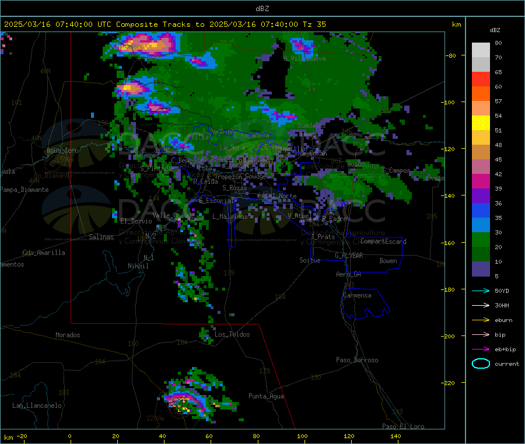Click the 'Paso_El_Loro' map label
This screenshot has height=444, width=525.
click(403, 426)
